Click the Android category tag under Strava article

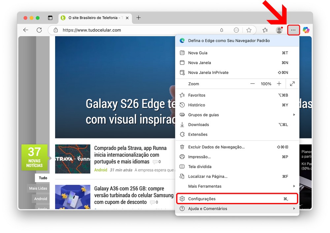coord(101,170)
